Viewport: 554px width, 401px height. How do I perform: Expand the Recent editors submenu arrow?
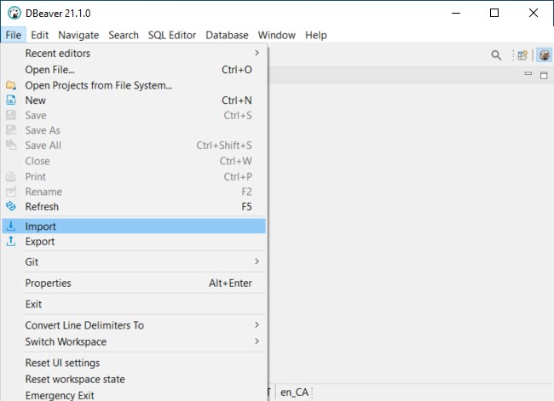pyautogui.click(x=257, y=53)
